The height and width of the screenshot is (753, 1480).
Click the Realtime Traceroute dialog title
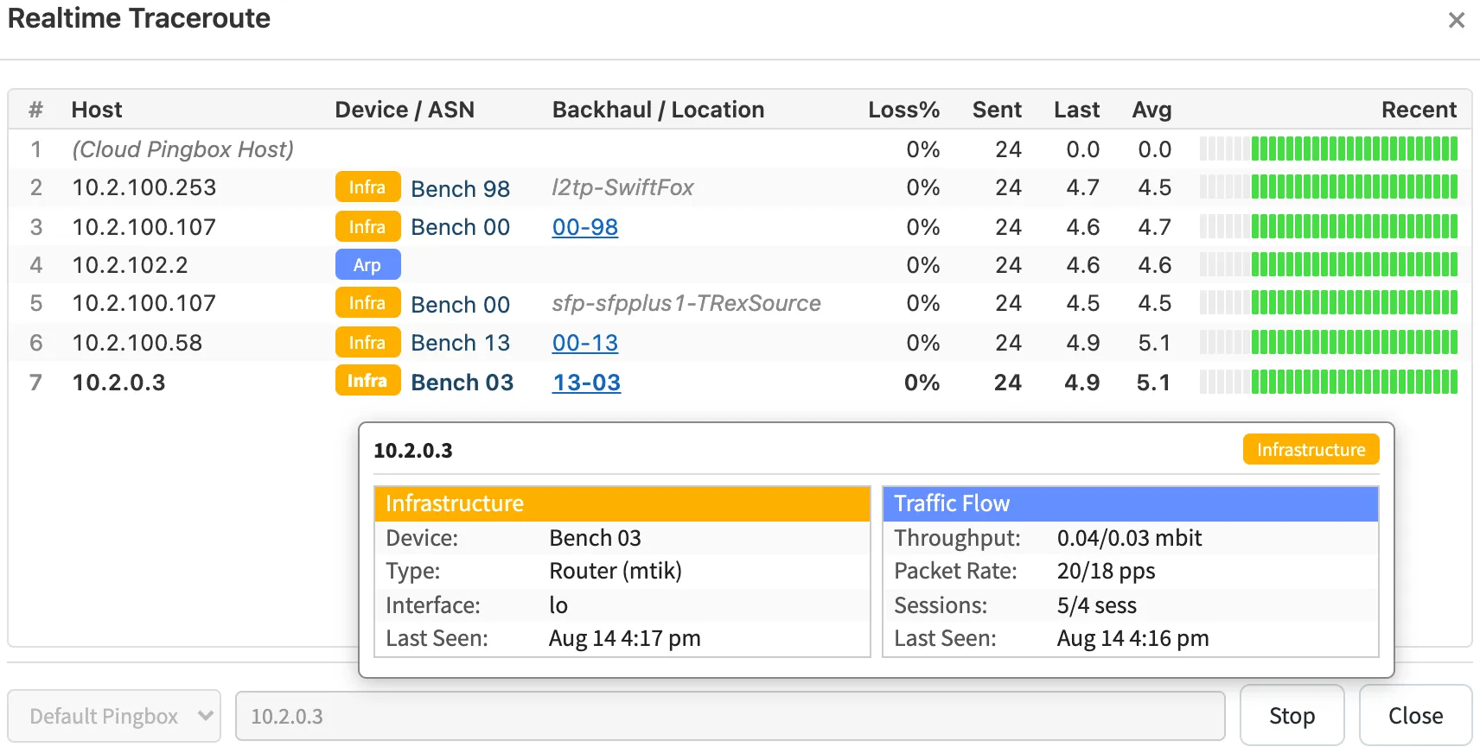[x=139, y=18]
